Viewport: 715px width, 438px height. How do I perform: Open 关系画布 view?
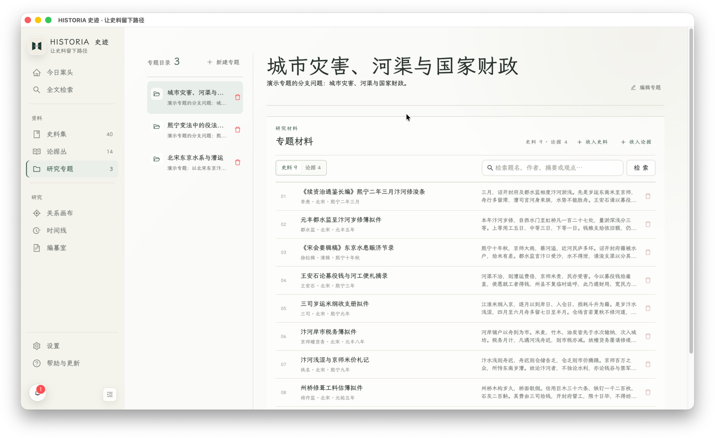point(72,213)
